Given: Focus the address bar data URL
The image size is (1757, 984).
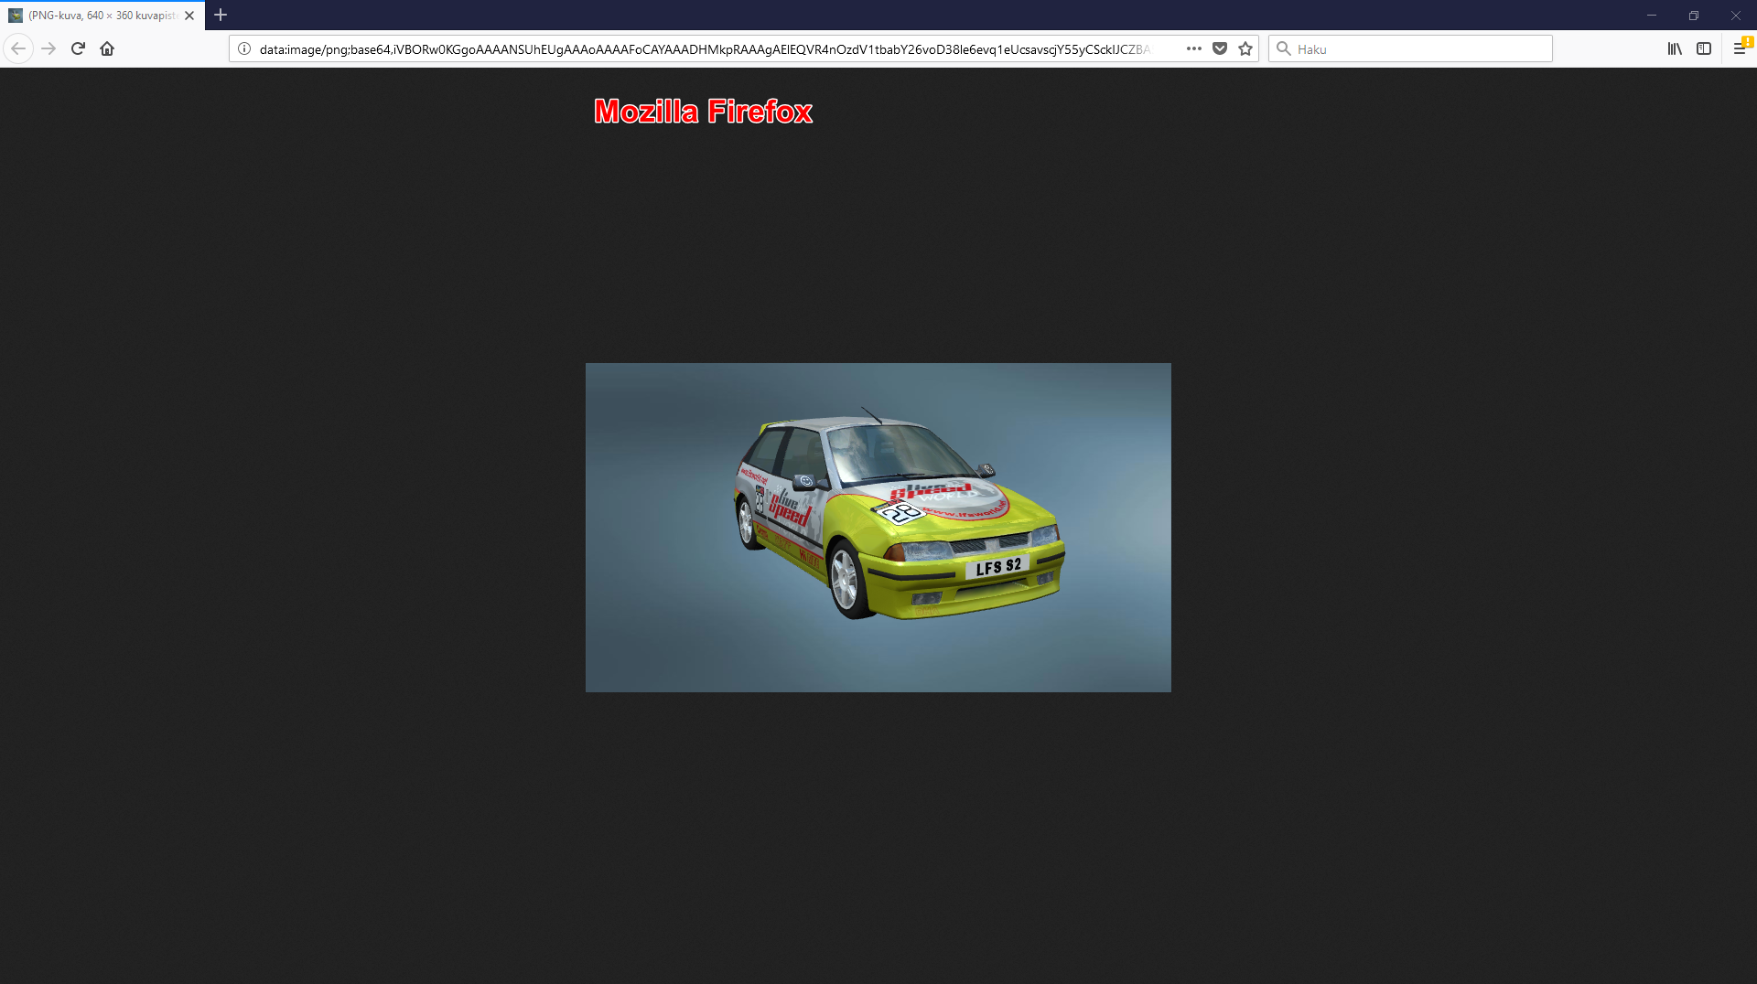Looking at the screenshot, I should (705, 49).
